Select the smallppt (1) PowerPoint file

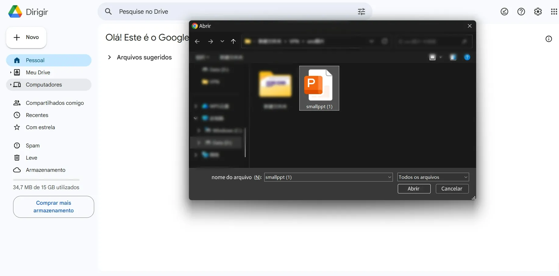(x=319, y=88)
